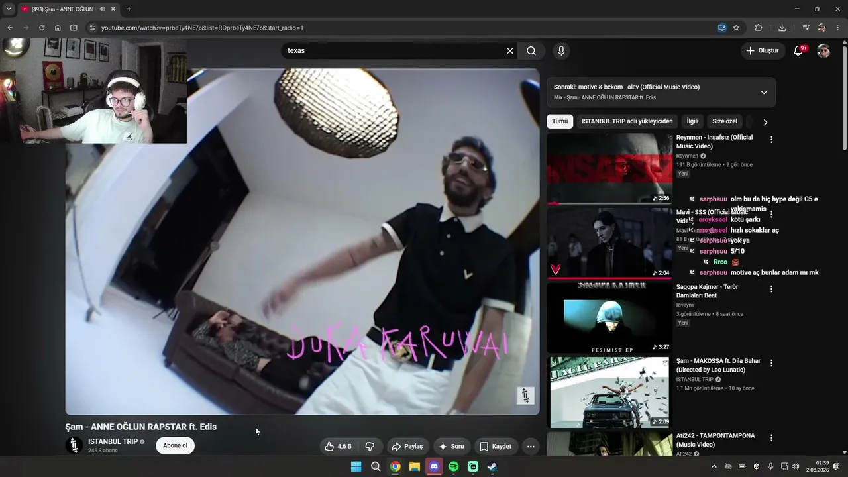Save the video with Kaydet
This screenshot has height=477, width=848.
(496, 447)
